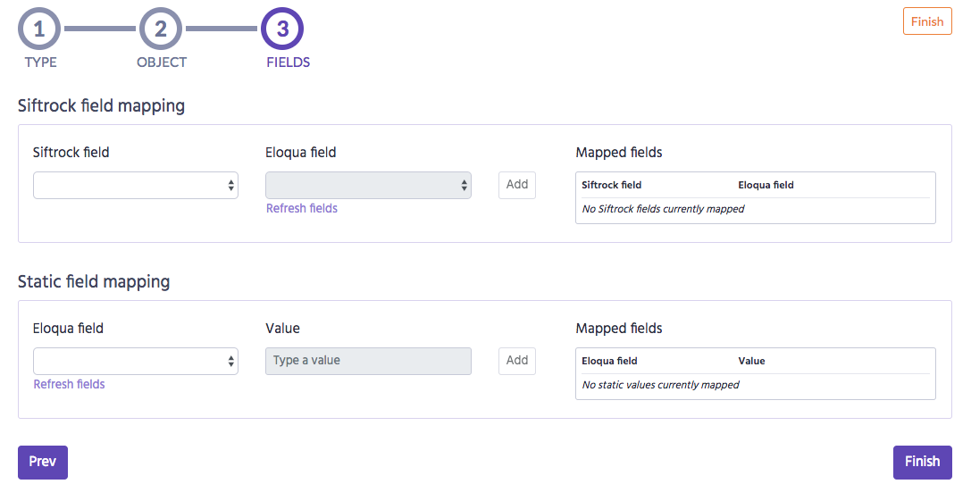This screenshot has height=484, width=971.
Task: Refresh fields under Static field mapping
Action: click(70, 384)
